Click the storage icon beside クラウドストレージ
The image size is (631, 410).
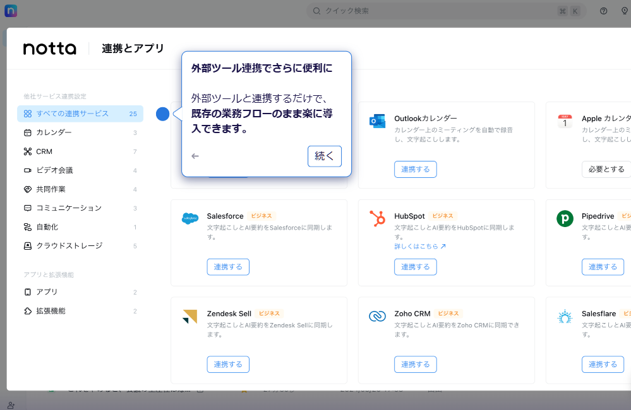pos(27,246)
